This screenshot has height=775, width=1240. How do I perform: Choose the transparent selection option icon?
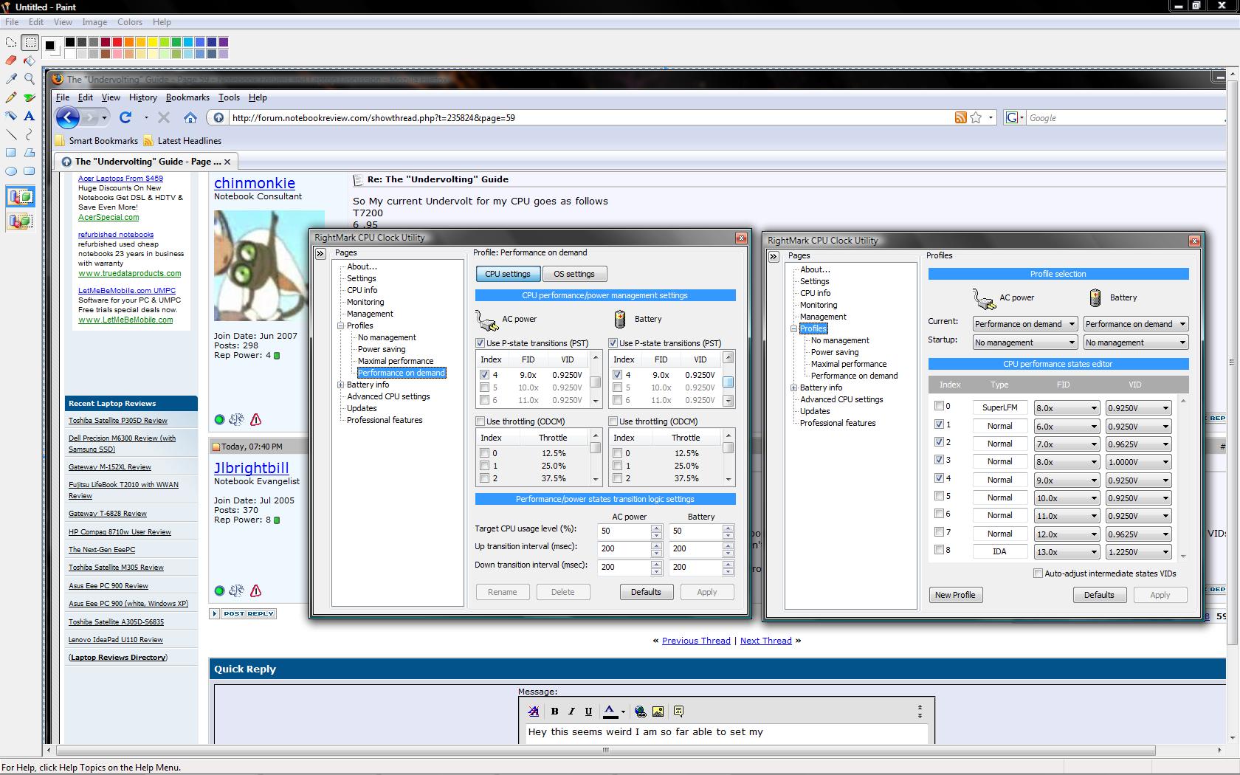[x=21, y=221]
